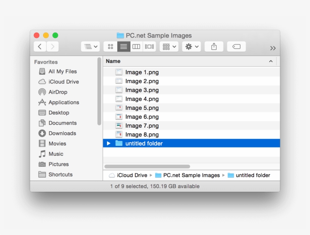The image size is (310, 235).
Task: Click untitled folder in the path bar
Action: click(x=249, y=175)
